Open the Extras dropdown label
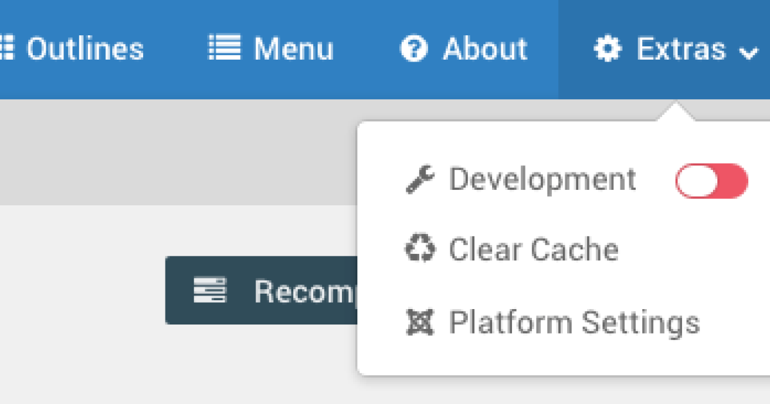The width and height of the screenshot is (770, 404). tap(681, 49)
